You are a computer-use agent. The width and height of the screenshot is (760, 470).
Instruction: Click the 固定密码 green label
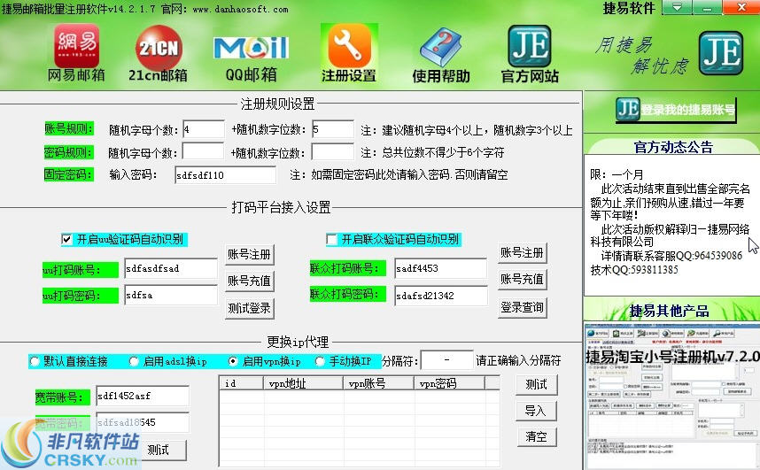pos(68,174)
